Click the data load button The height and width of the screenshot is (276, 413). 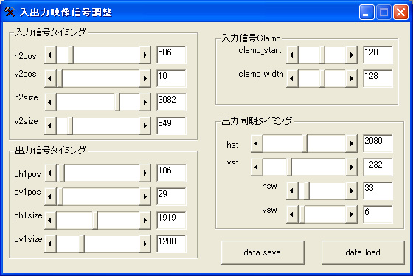tap(363, 252)
